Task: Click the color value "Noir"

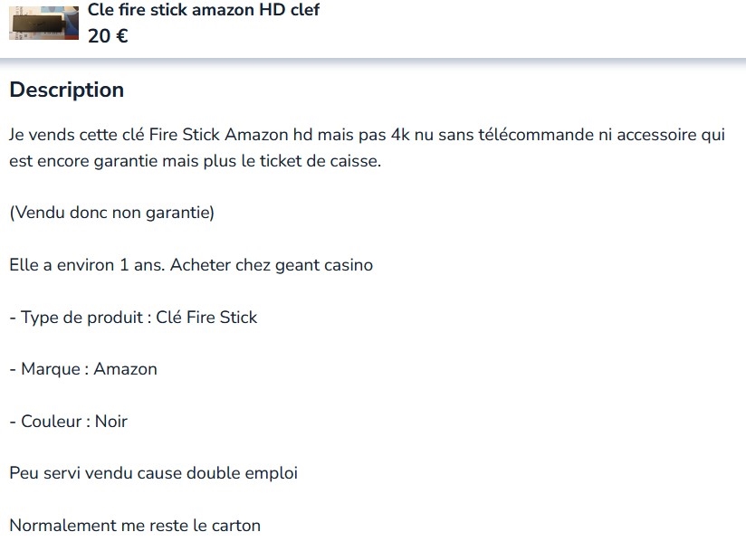Action: 111,422
